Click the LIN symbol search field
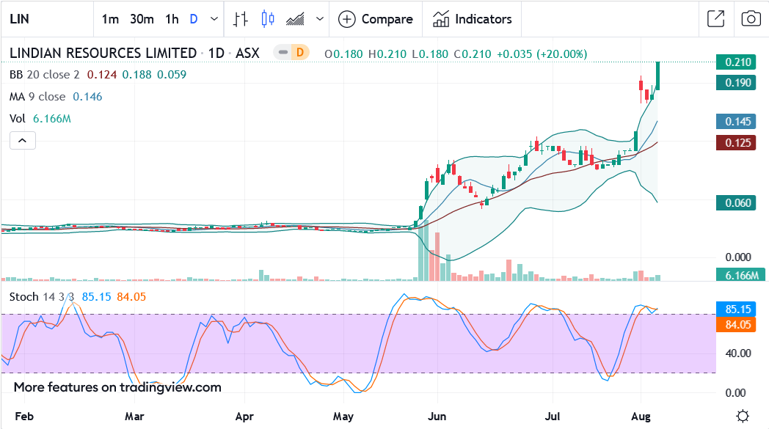This screenshot has height=429, width=769. [x=48, y=19]
